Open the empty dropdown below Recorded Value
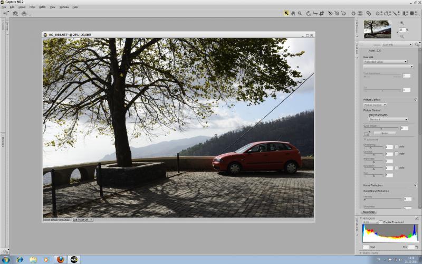 pyautogui.click(x=388, y=67)
